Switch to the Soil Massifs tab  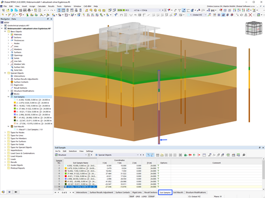[178, 192]
